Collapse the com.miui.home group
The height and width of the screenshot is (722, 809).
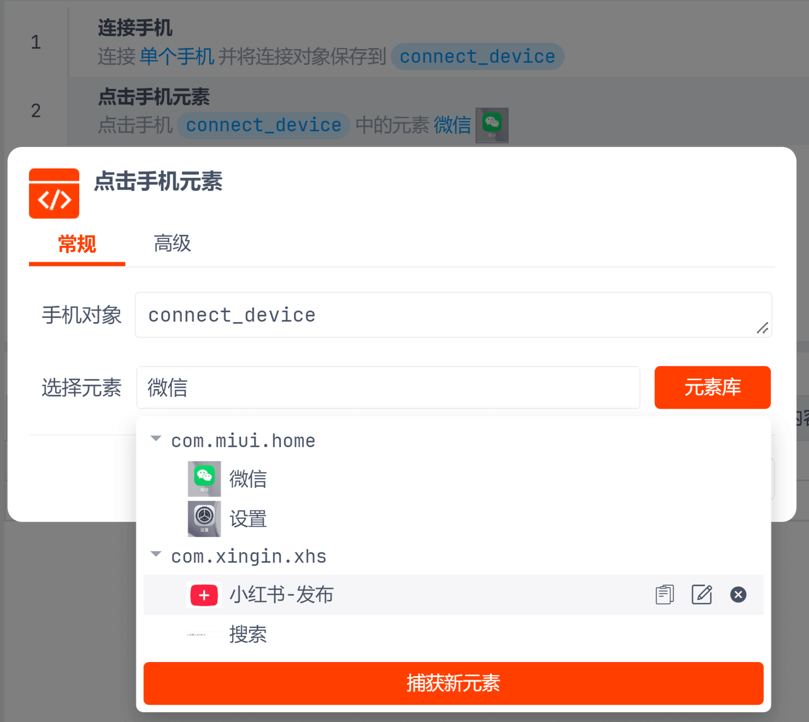pos(156,439)
